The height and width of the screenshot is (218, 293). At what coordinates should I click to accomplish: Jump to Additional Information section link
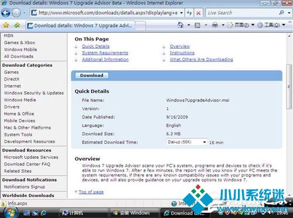[105, 59]
